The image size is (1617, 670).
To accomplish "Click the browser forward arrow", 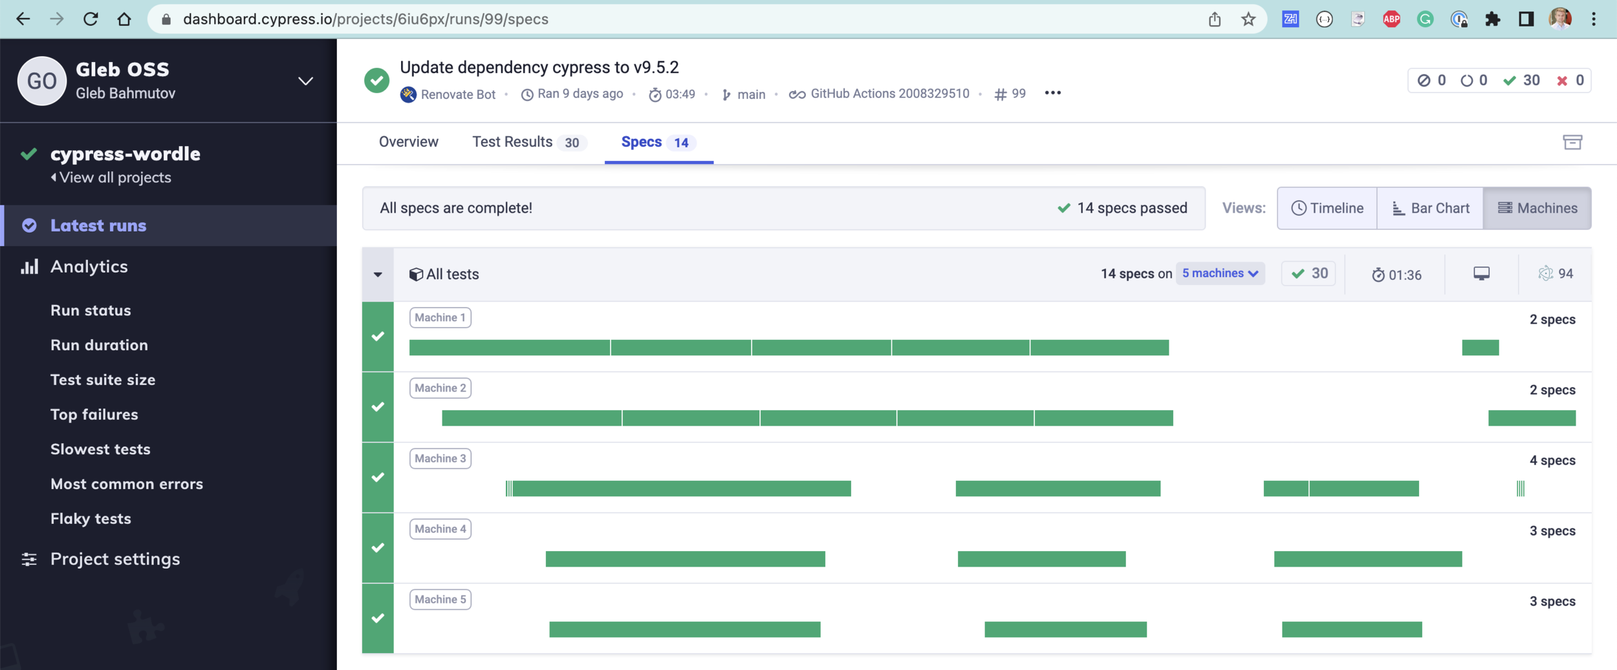I will point(57,19).
